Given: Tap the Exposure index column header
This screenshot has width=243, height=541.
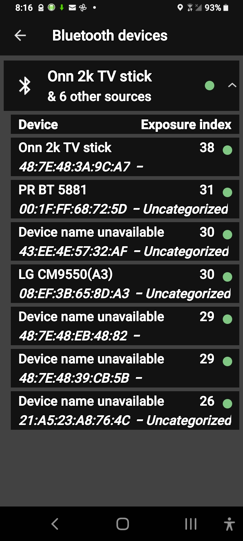Looking at the screenshot, I should tap(186, 125).
